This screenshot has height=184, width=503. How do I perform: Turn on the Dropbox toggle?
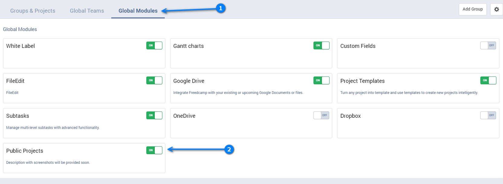point(488,115)
